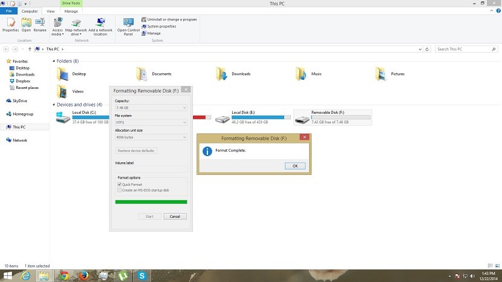This screenshot has height=282, width=502.
Task: Open the File tab
Action: pos(8,11)
